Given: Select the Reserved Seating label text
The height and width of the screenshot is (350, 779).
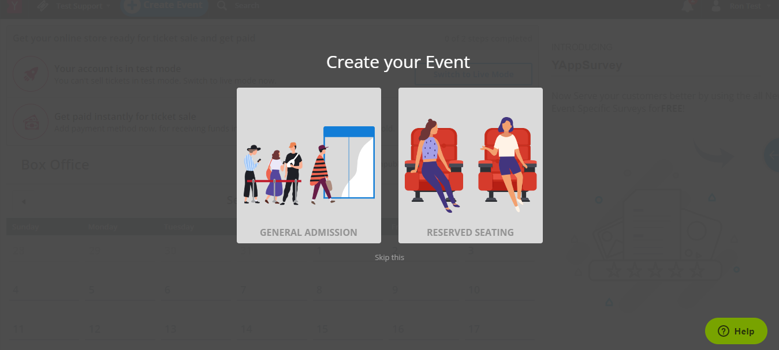Looking at the screenshot, I should pos(470,232).
